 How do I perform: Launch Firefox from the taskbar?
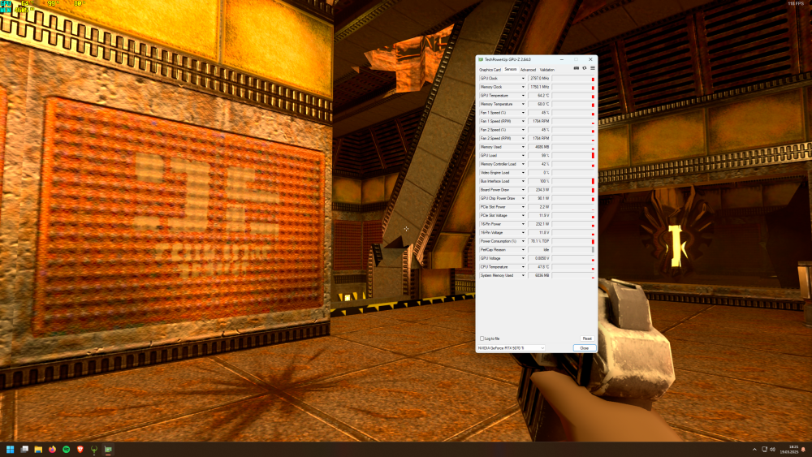coord(52,449)
